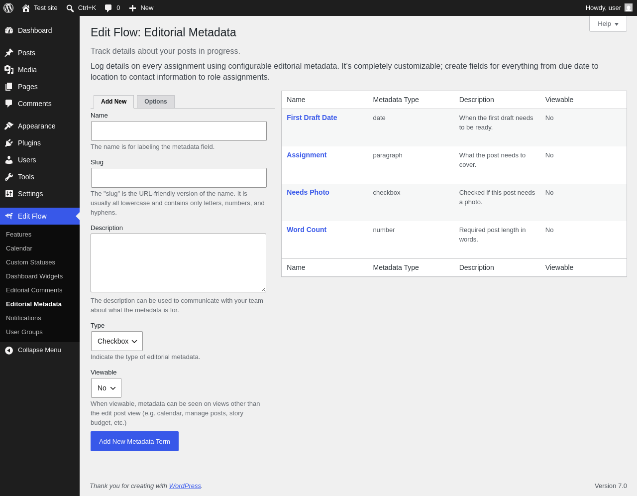Click the Version 7.0 footer text
This screenshot has height=496, width=637.
[611, 486]
